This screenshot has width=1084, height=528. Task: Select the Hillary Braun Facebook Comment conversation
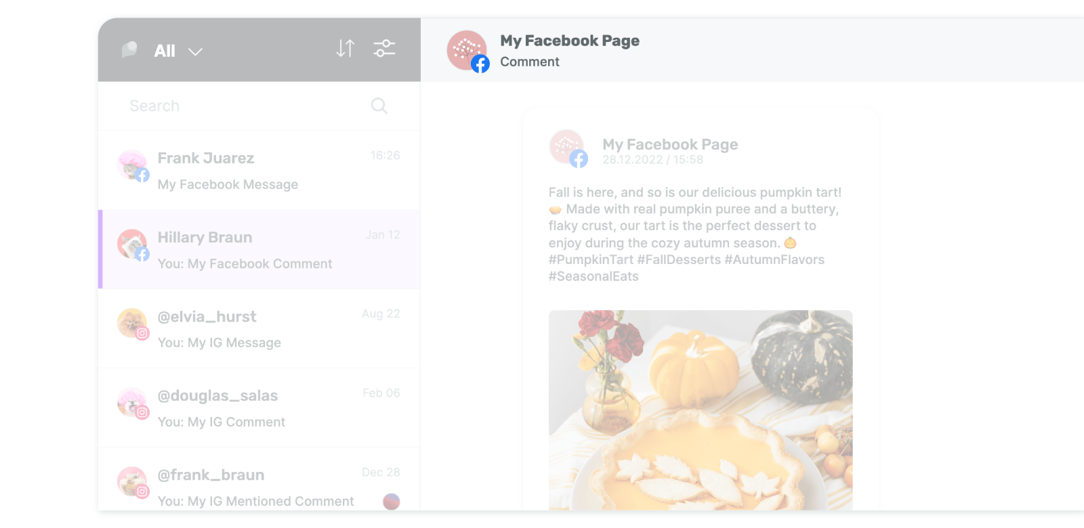click(x=259, y=249)
